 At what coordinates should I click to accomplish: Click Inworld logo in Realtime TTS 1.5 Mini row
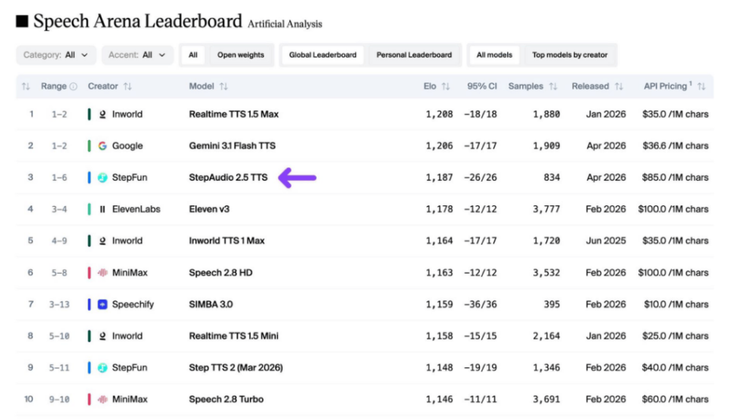click(102, 336)
